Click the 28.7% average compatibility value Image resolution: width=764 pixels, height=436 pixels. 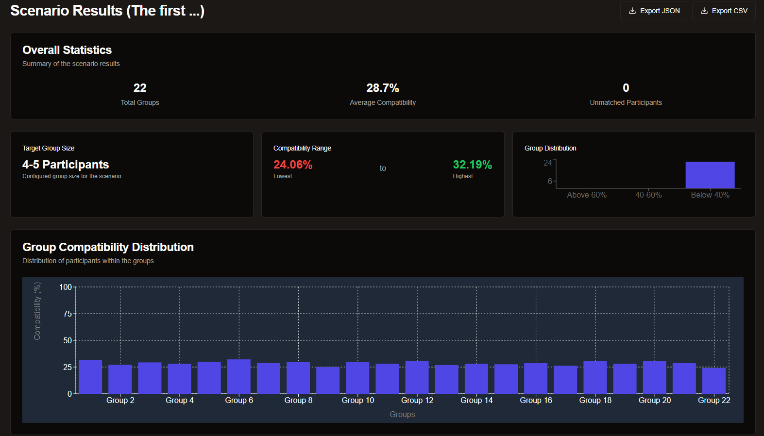coord(383,88)
